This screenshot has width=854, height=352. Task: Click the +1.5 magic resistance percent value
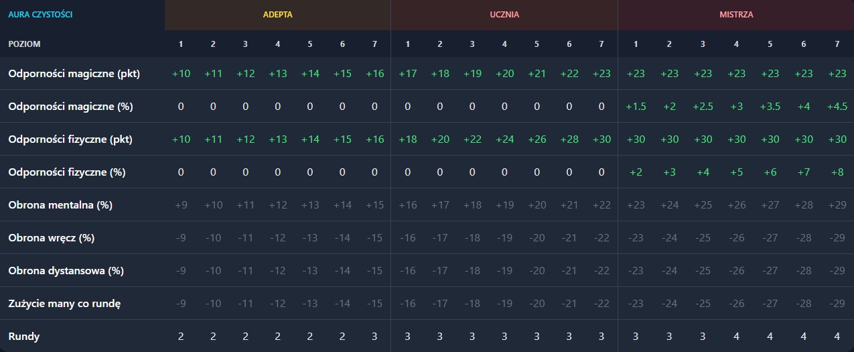pyautogui.click(x=635, y=107)
